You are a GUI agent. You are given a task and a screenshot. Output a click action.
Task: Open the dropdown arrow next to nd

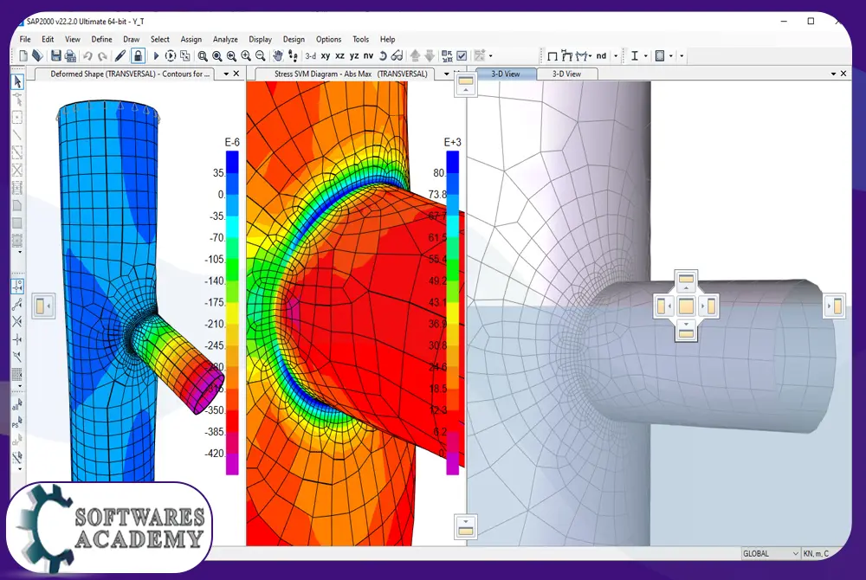coord(616,55)
